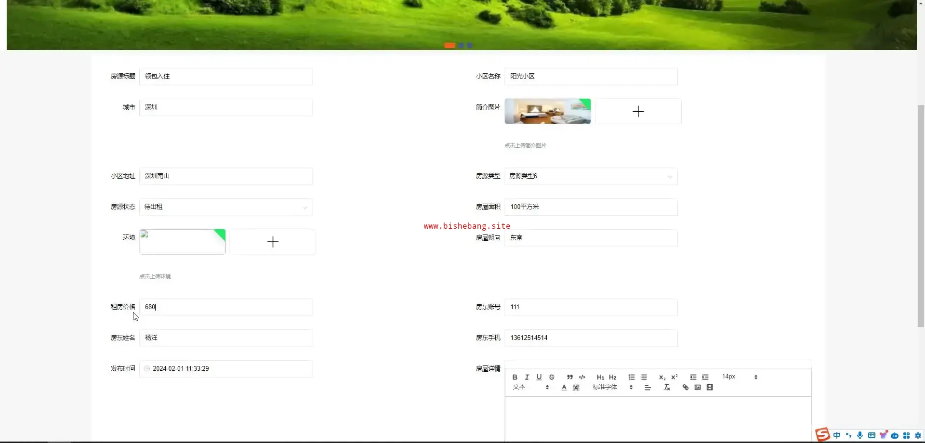Increase indent in the editor
925x443 pixels.
[x=705, y=378]
